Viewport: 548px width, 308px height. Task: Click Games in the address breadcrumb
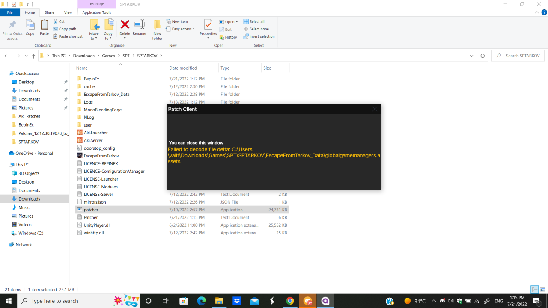coord(108,56)
